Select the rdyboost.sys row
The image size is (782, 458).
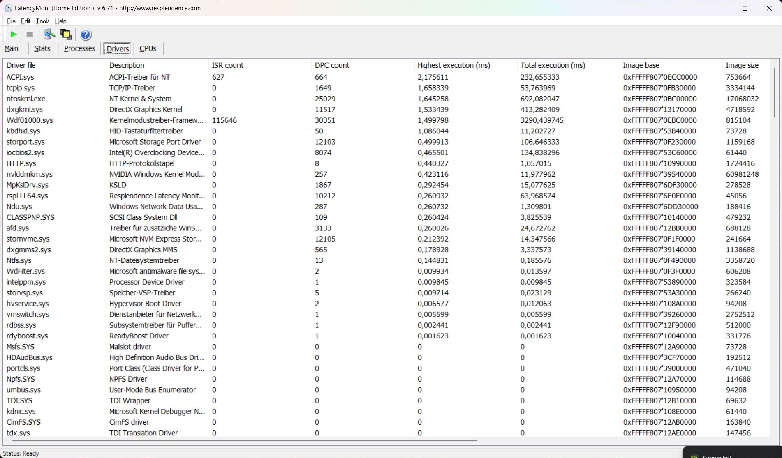point(386,336)
